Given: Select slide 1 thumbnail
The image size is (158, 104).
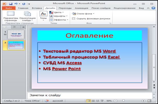Looking at the screenshot, I should pyautogui.click(x=16, y=34).
